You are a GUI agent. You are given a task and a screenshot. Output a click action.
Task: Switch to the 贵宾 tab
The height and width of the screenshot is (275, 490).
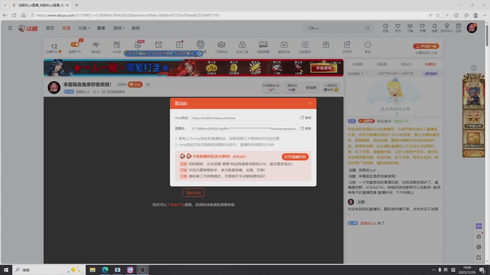(x=406, y=64)
